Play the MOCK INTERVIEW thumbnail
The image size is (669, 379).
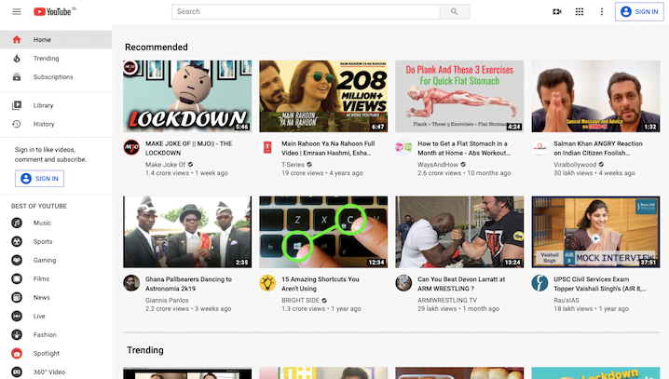point(595,232)
